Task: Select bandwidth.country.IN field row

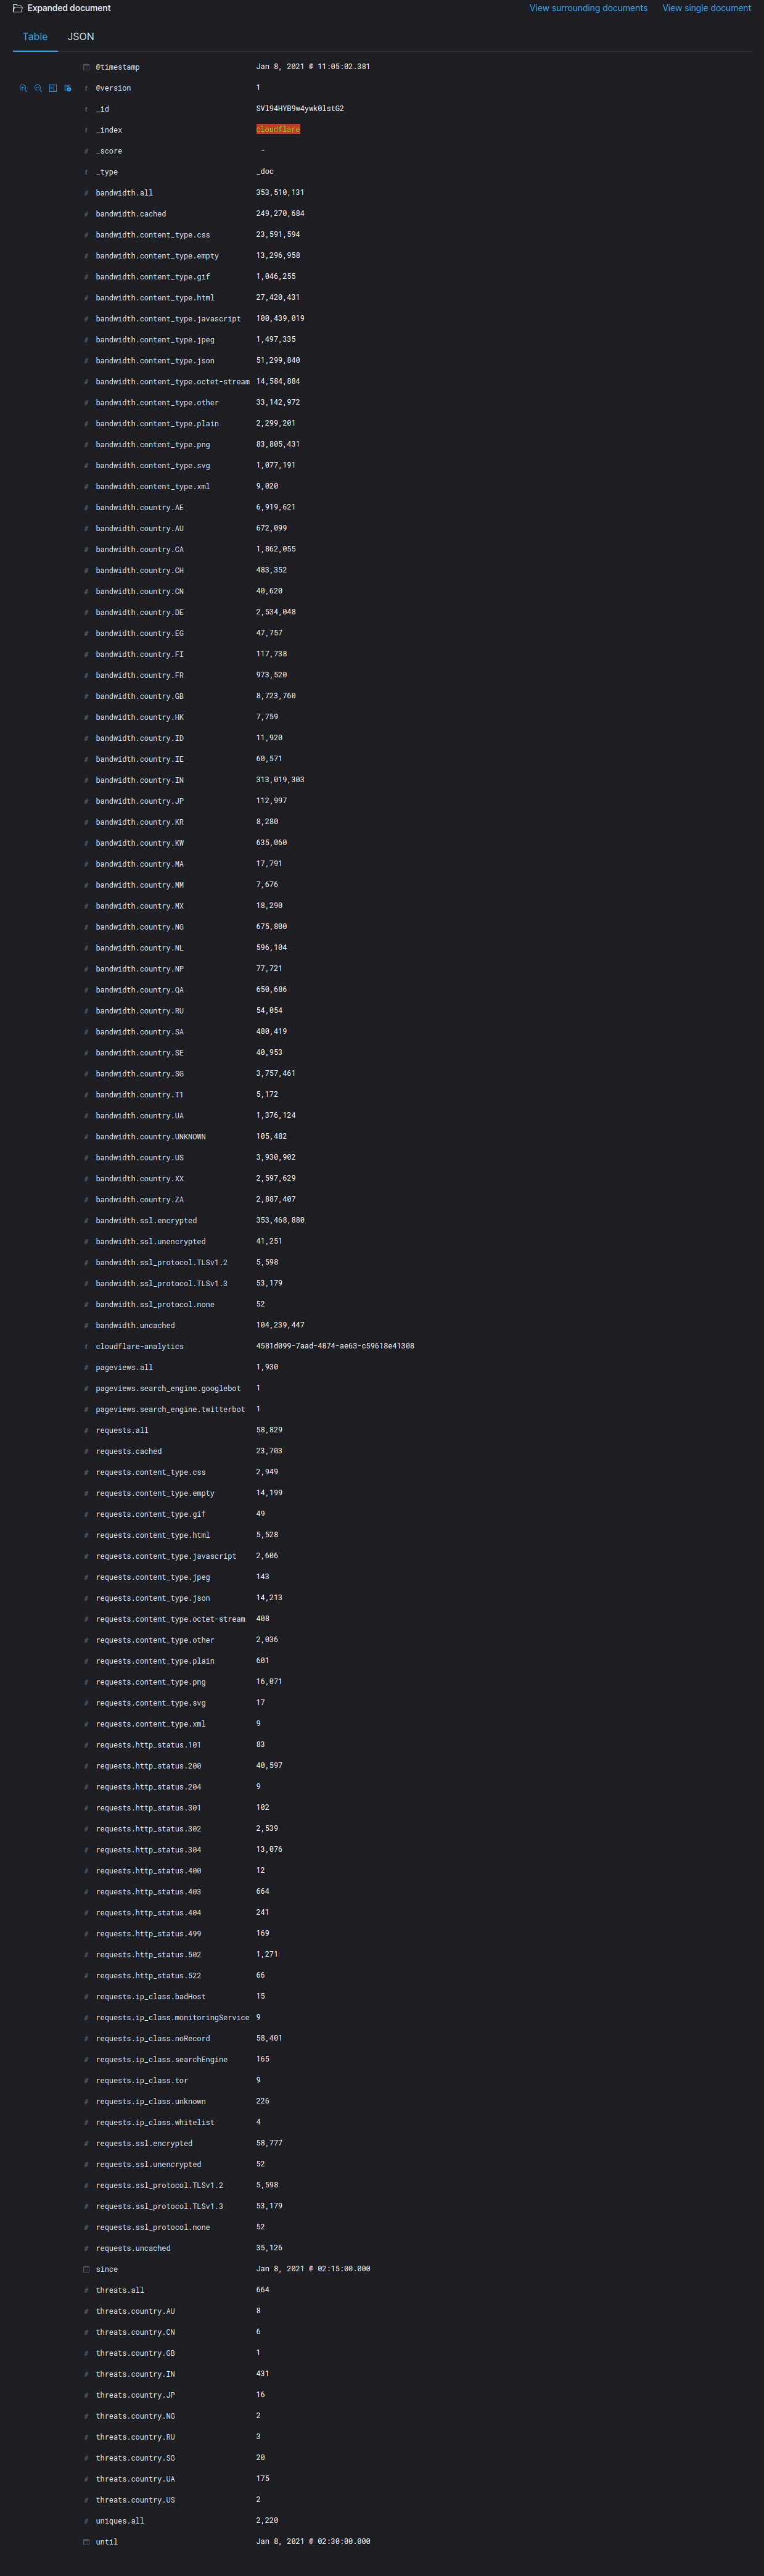Action: tap(382, 780)
